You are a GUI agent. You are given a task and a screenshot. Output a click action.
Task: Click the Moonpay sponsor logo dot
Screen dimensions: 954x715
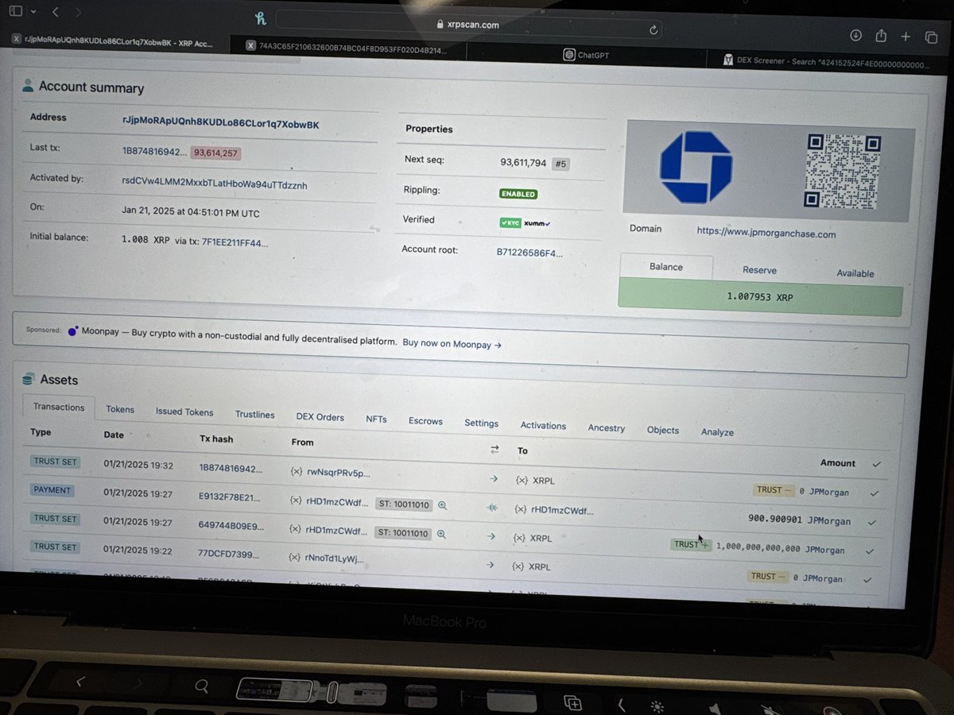click(72, 330)
